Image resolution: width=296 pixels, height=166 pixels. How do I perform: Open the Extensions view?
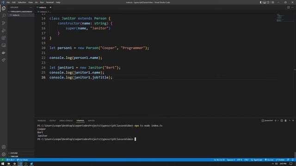pyautogui.click(x=4, y=38)
